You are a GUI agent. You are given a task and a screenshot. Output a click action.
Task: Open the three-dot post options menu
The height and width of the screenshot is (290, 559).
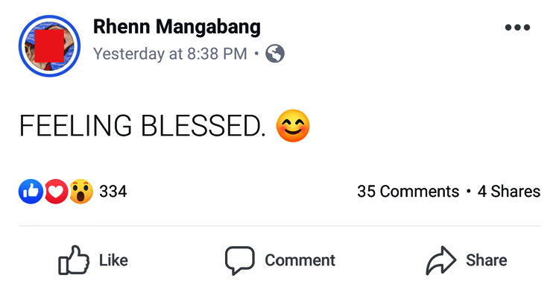pos(517,27)
